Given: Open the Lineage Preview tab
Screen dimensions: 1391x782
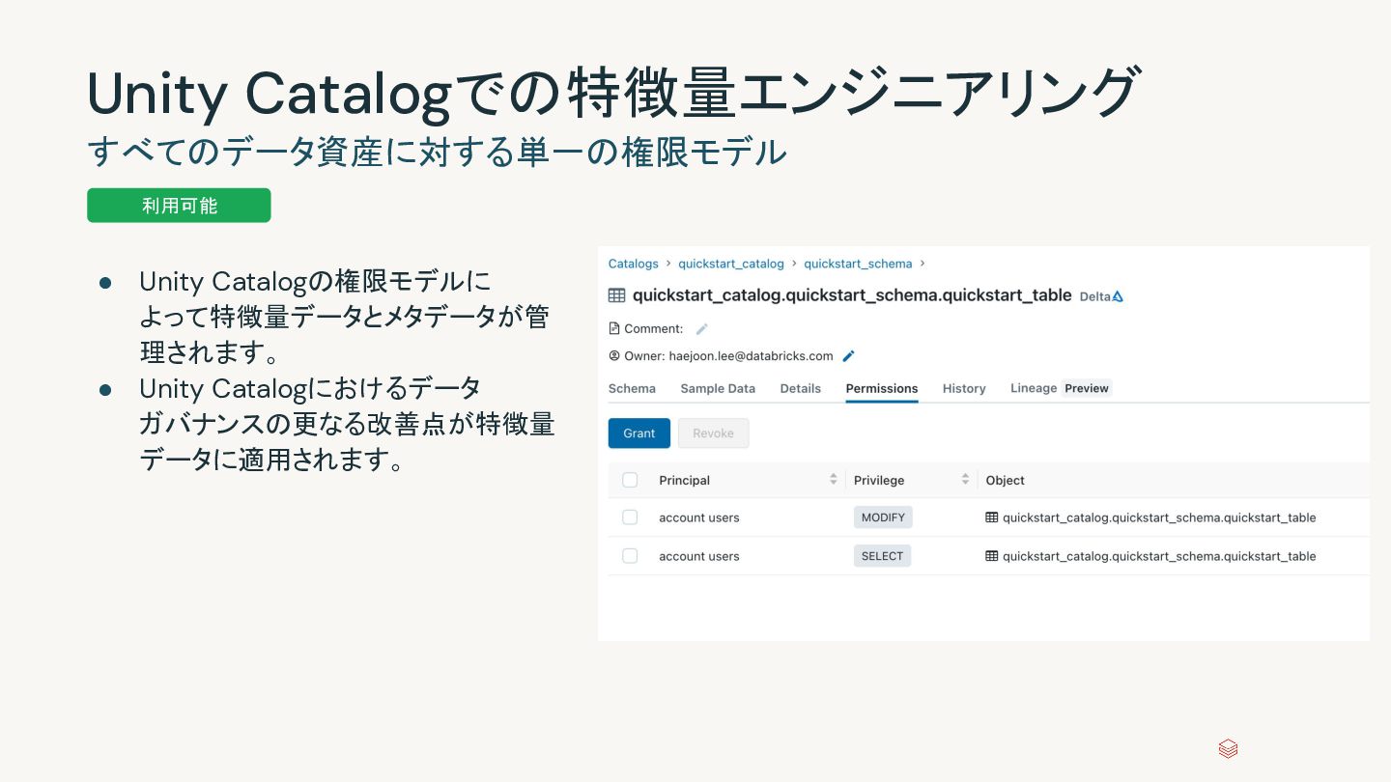Looking at the screenshot, I should [x=1061, y=388].
